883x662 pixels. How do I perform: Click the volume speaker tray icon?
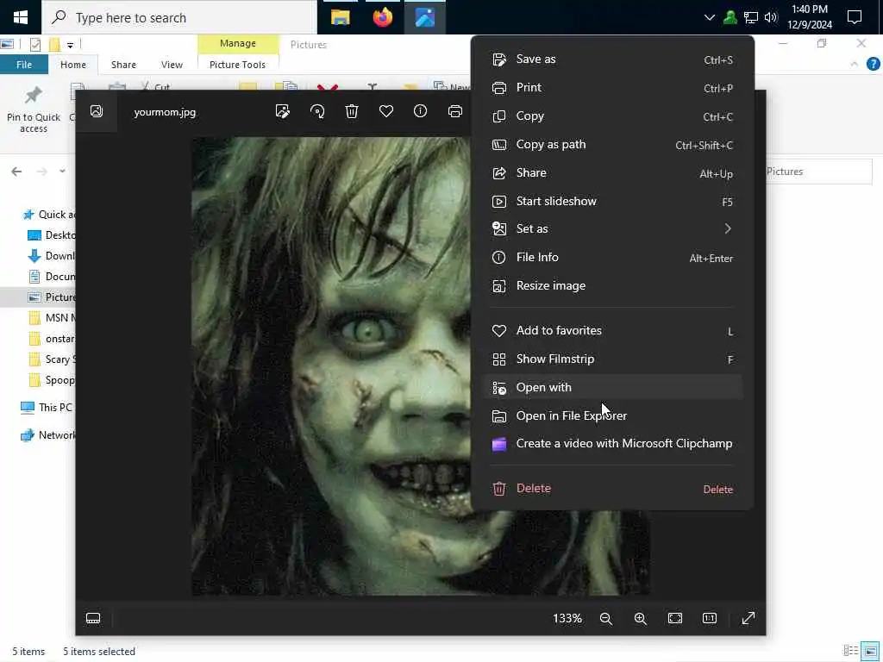771,17
